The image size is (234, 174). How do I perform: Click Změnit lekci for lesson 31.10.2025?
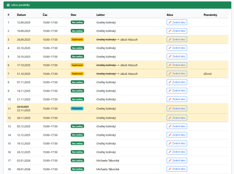[177, 73]
